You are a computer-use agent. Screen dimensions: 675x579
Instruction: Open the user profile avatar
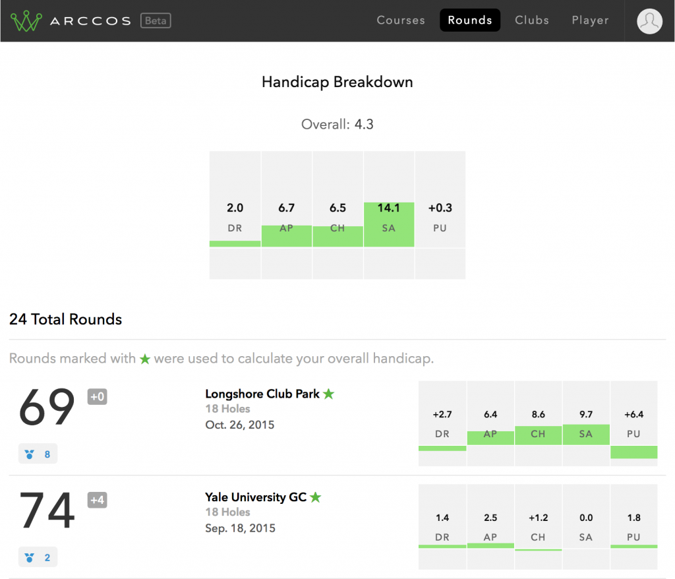(649, 21)
